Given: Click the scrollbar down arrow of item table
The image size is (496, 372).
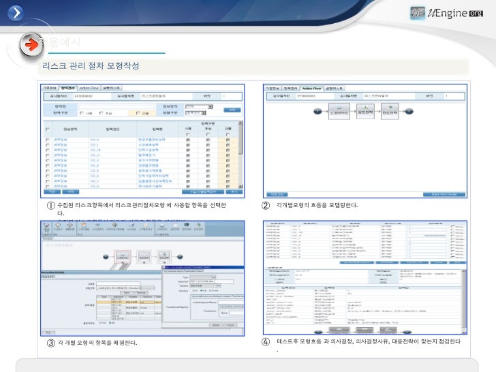Looking at the screenshot, I should click(x=241, y=186).
